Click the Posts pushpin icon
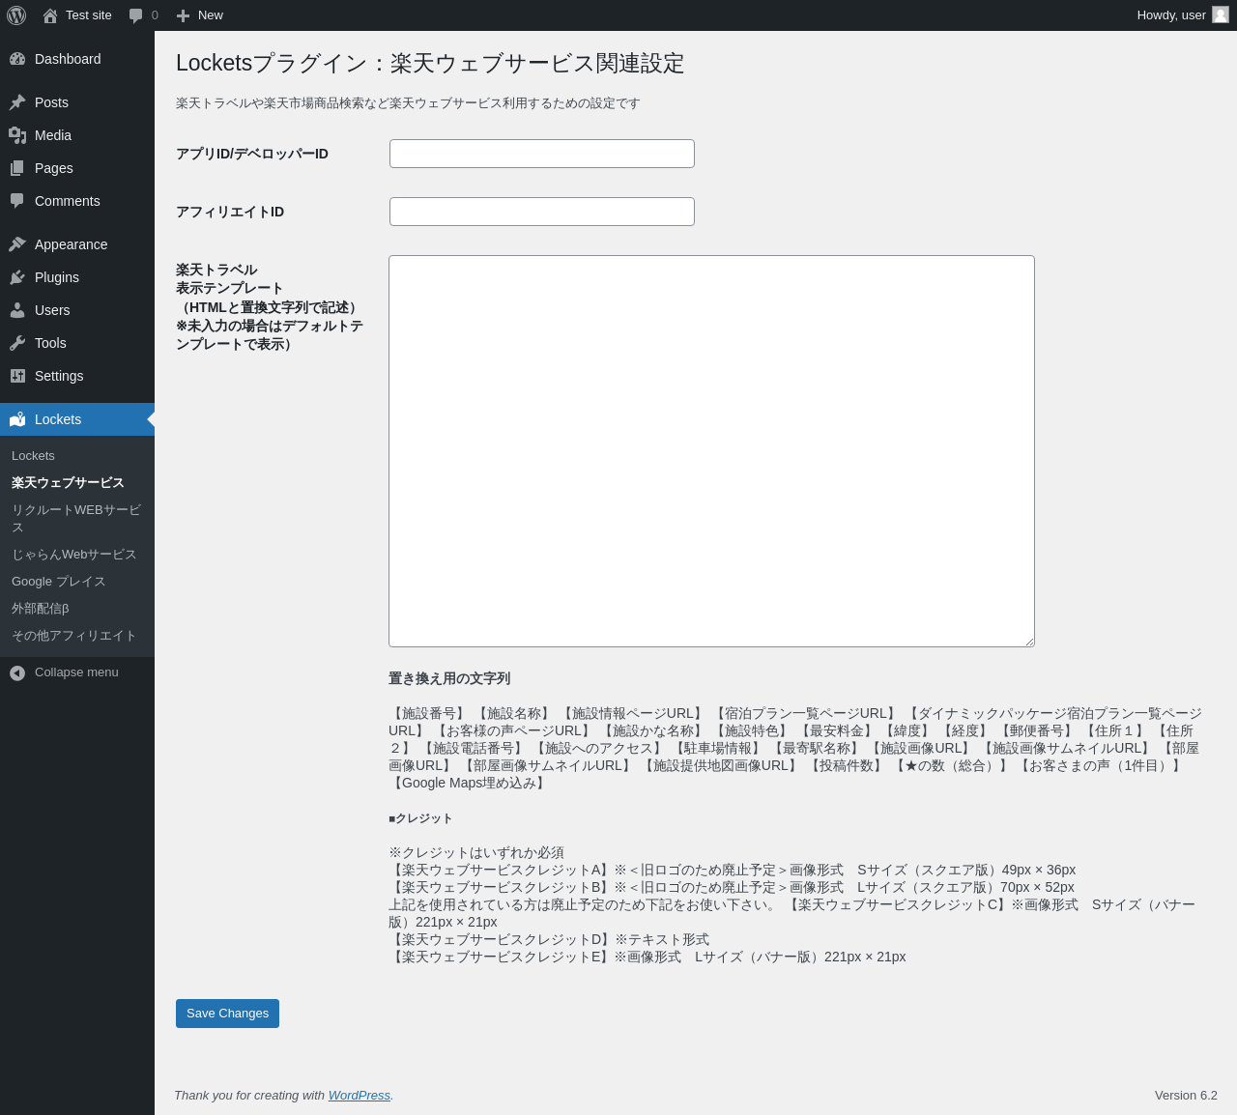This screenshot has width=1237, height=1115. click(x=17, y=102)
